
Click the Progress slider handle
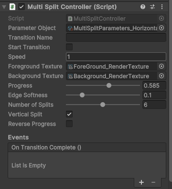[109, 85]
